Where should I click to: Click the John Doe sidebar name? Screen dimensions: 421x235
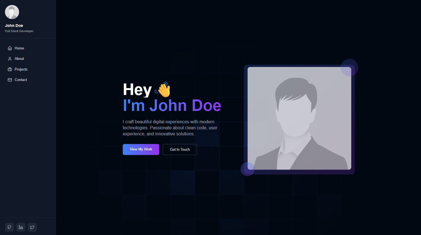(x=14, y=25)
